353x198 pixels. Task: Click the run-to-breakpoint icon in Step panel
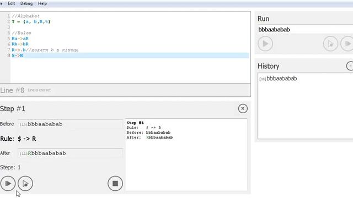click(x=25, y=184)
